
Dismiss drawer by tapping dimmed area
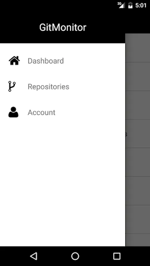coord(138,140)
